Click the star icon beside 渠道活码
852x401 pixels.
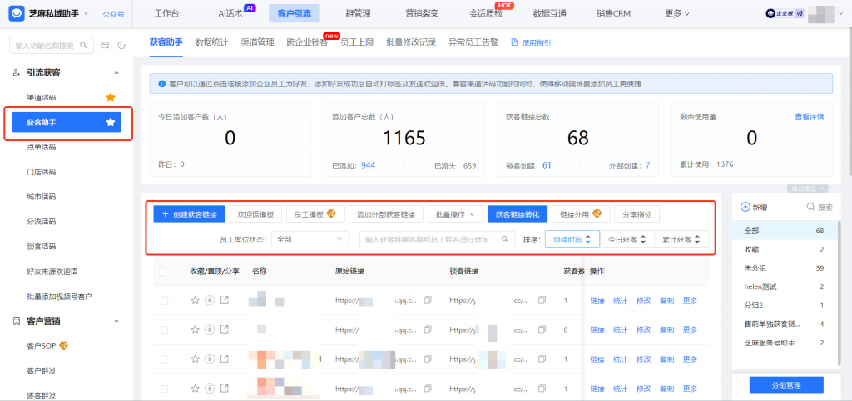111,98
